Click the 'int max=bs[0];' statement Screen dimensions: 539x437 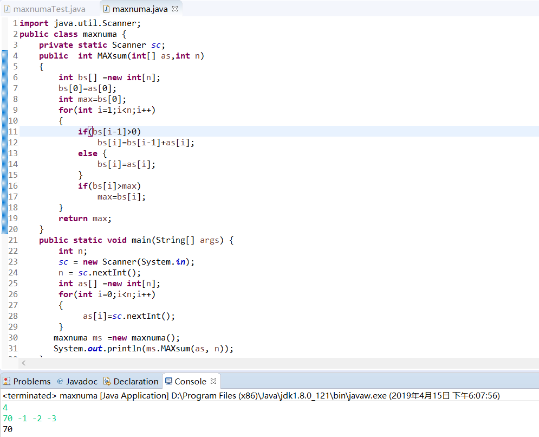(x=92, y=99)
